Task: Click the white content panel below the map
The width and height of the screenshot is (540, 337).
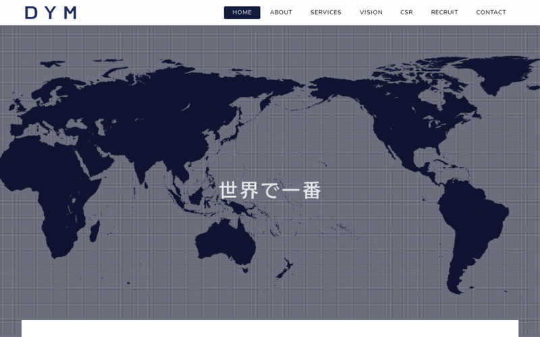Action: pyautogui.click(x=270, y=329)
